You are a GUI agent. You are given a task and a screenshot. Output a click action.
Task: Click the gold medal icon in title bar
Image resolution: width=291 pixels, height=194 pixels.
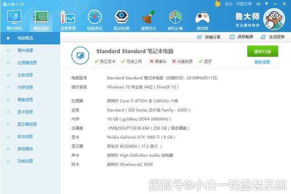pos(218,4)
